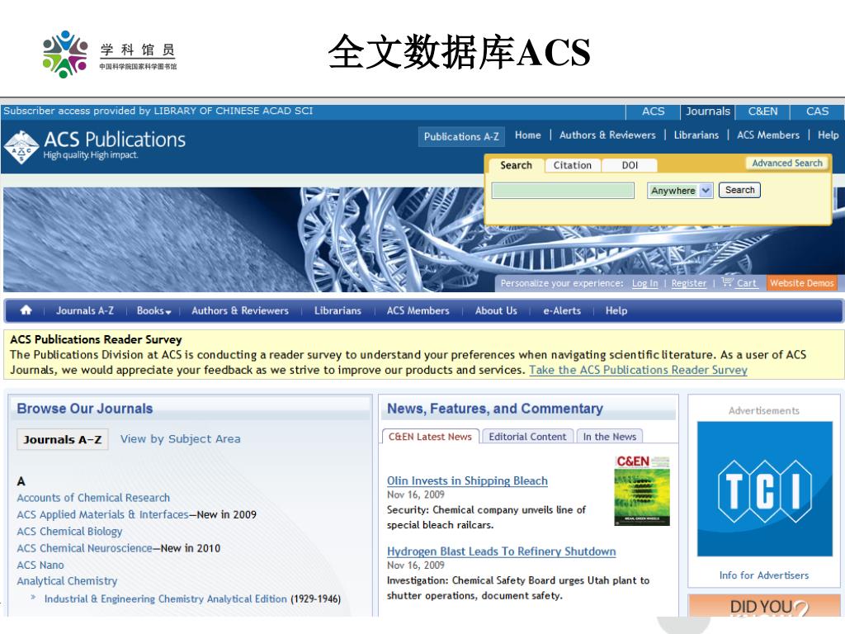The image size is (845, 634).
Task: Switch to View by Subject Area
Action: point(180,439)
